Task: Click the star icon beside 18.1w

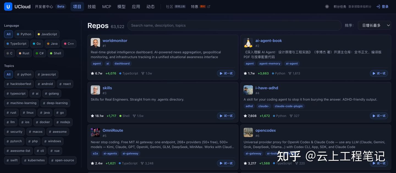Action: tap(92, 116)
